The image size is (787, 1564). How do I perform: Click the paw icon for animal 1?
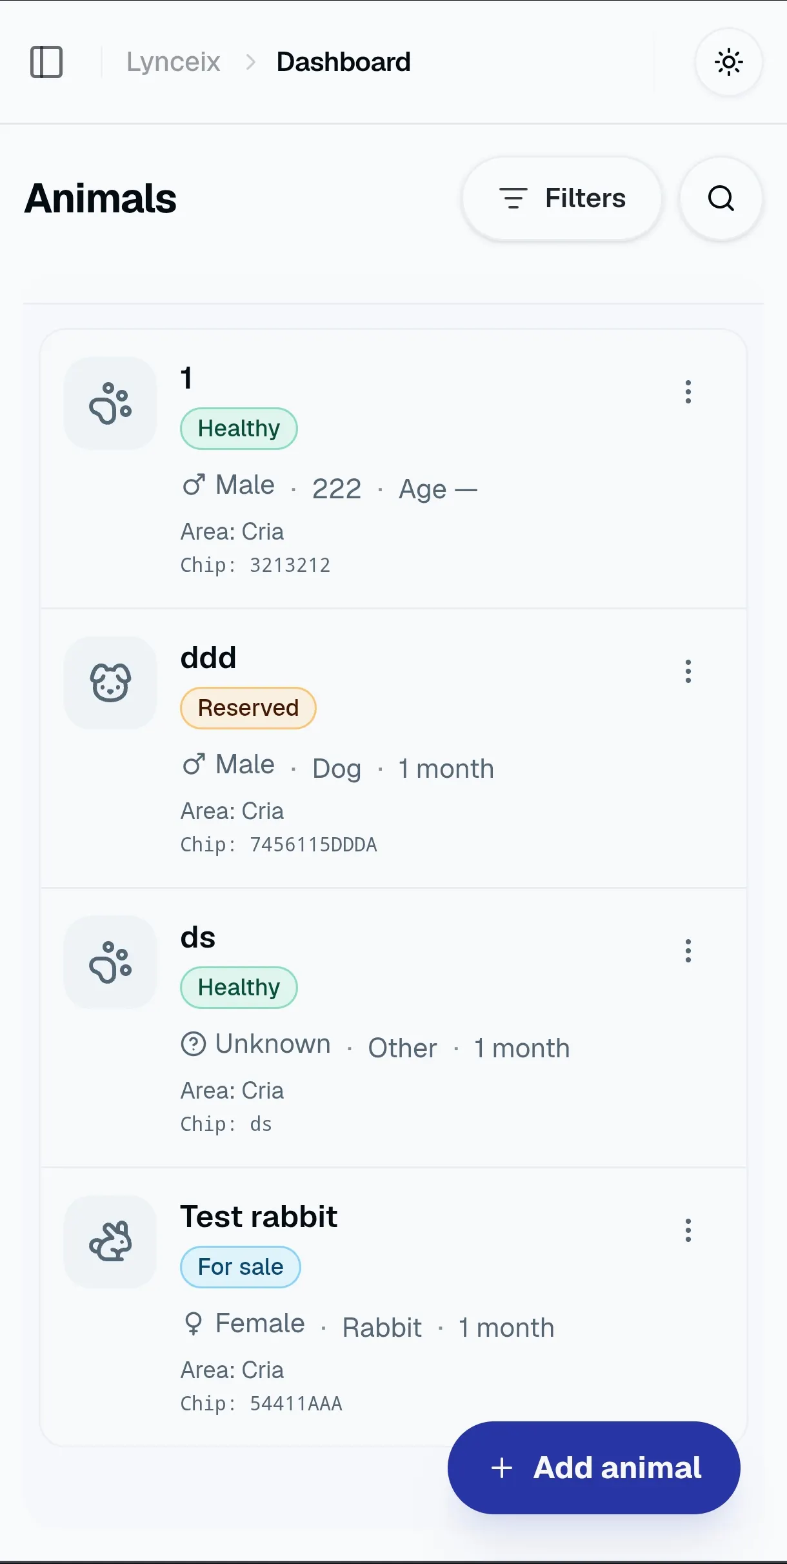click(110, 403)
